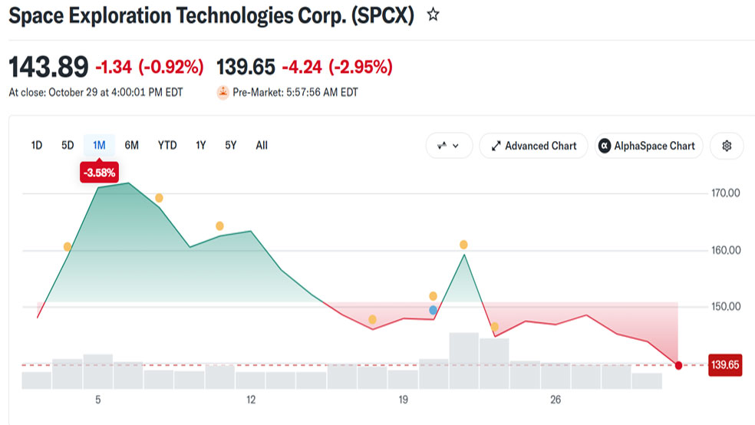Image resolution: width=755 pixels, height=425 pixels.
Task: Click the expand arrows icon on Advanced Chart
Action: pyautogui.click(x=496, y=146)
